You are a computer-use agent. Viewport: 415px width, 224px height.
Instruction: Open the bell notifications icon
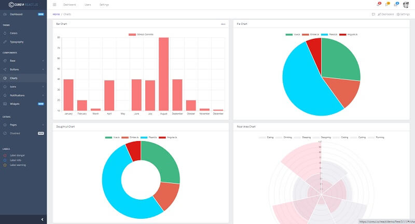pos(378,5)
